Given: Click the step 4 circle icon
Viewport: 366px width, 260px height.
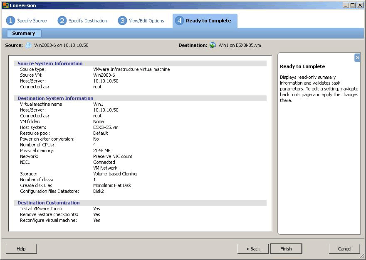Looking at the screenshot, I should click(x=179, y=20).
